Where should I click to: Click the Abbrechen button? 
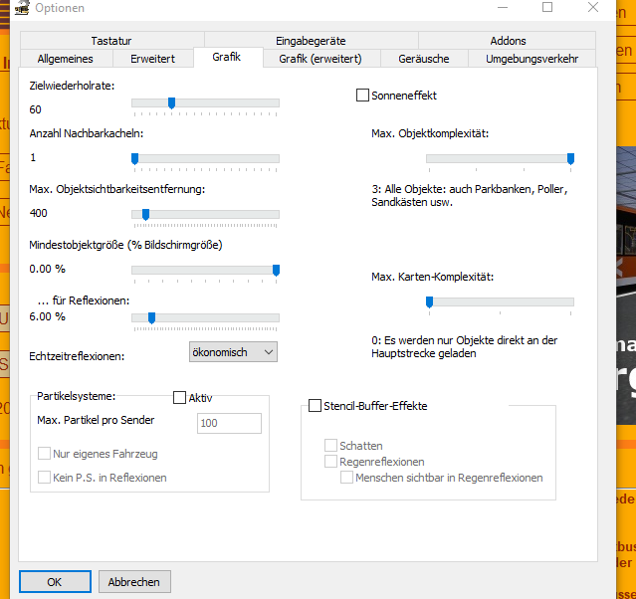click(134, 581)
